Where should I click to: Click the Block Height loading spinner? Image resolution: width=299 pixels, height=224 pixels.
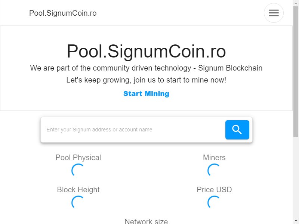[78, 202]
